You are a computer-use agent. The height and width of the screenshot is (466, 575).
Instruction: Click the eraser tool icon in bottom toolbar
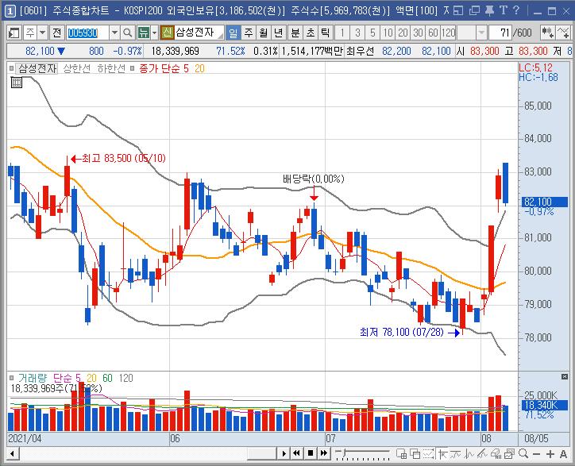[496, 454]
